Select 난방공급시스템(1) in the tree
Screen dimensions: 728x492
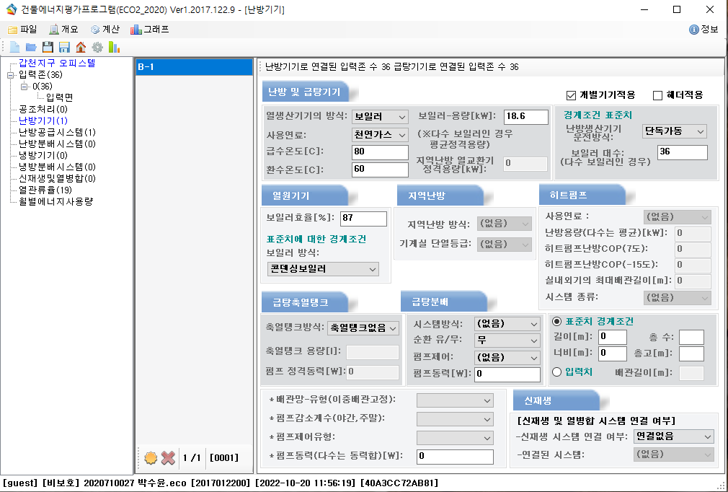tap(57, 132)
